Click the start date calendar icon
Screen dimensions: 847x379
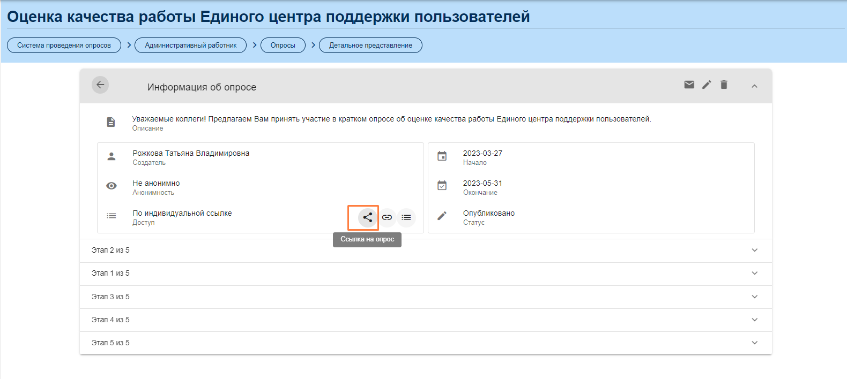point(442,156)
